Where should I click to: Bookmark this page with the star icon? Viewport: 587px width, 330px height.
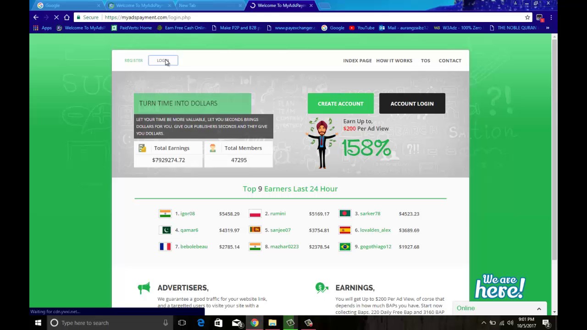point(527,17)
